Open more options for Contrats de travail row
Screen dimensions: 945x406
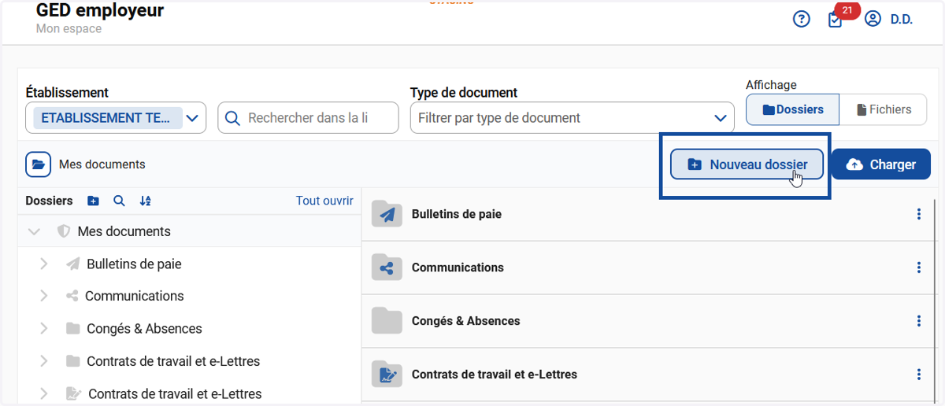pos(919,375)
